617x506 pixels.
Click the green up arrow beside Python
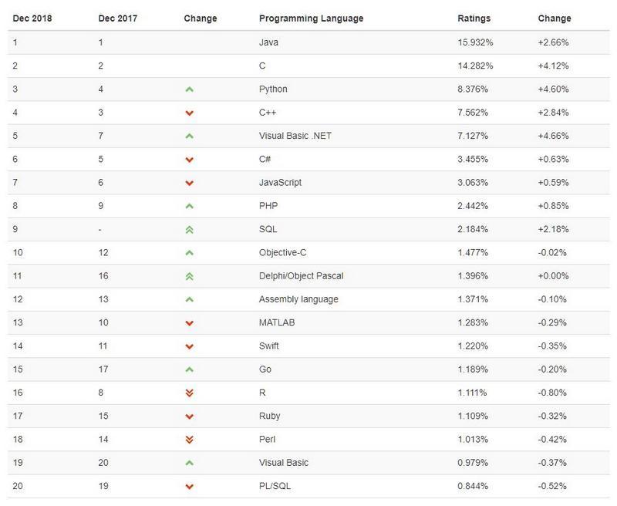[189, 89]
